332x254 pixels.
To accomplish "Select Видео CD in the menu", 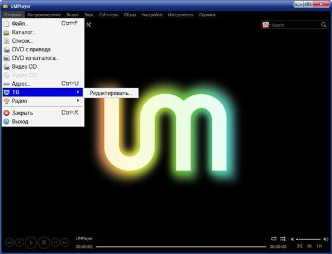I will (x=43, y=66).
